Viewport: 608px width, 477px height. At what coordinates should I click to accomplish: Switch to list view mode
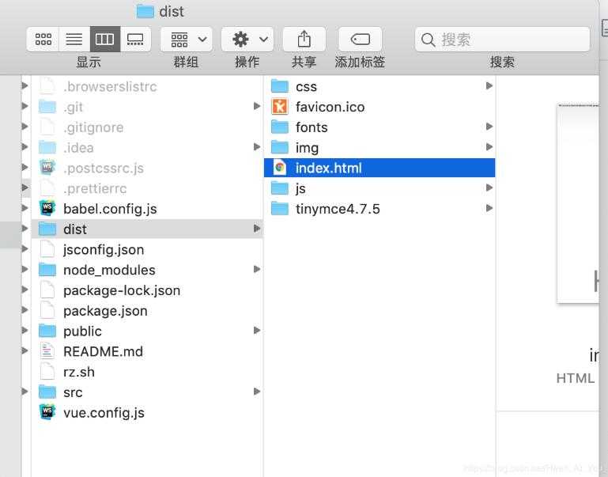pos(74,39)
